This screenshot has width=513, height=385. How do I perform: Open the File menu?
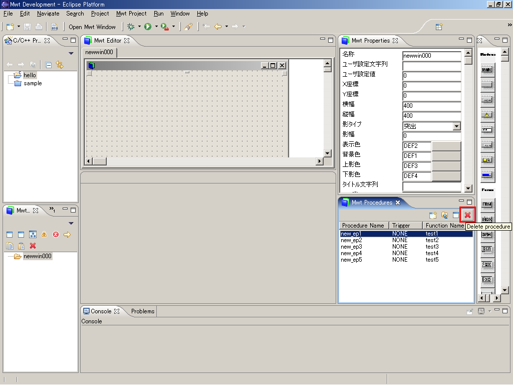8,14
